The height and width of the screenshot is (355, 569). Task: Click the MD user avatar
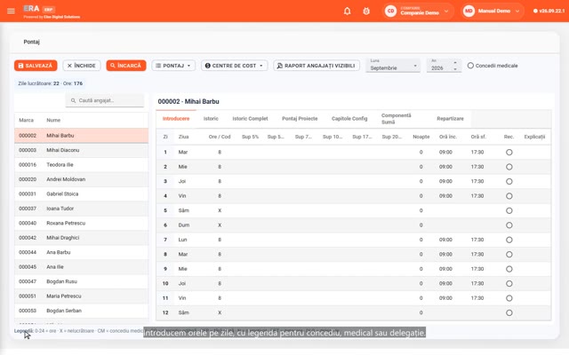pyautogui.click(x=469, y=11)
